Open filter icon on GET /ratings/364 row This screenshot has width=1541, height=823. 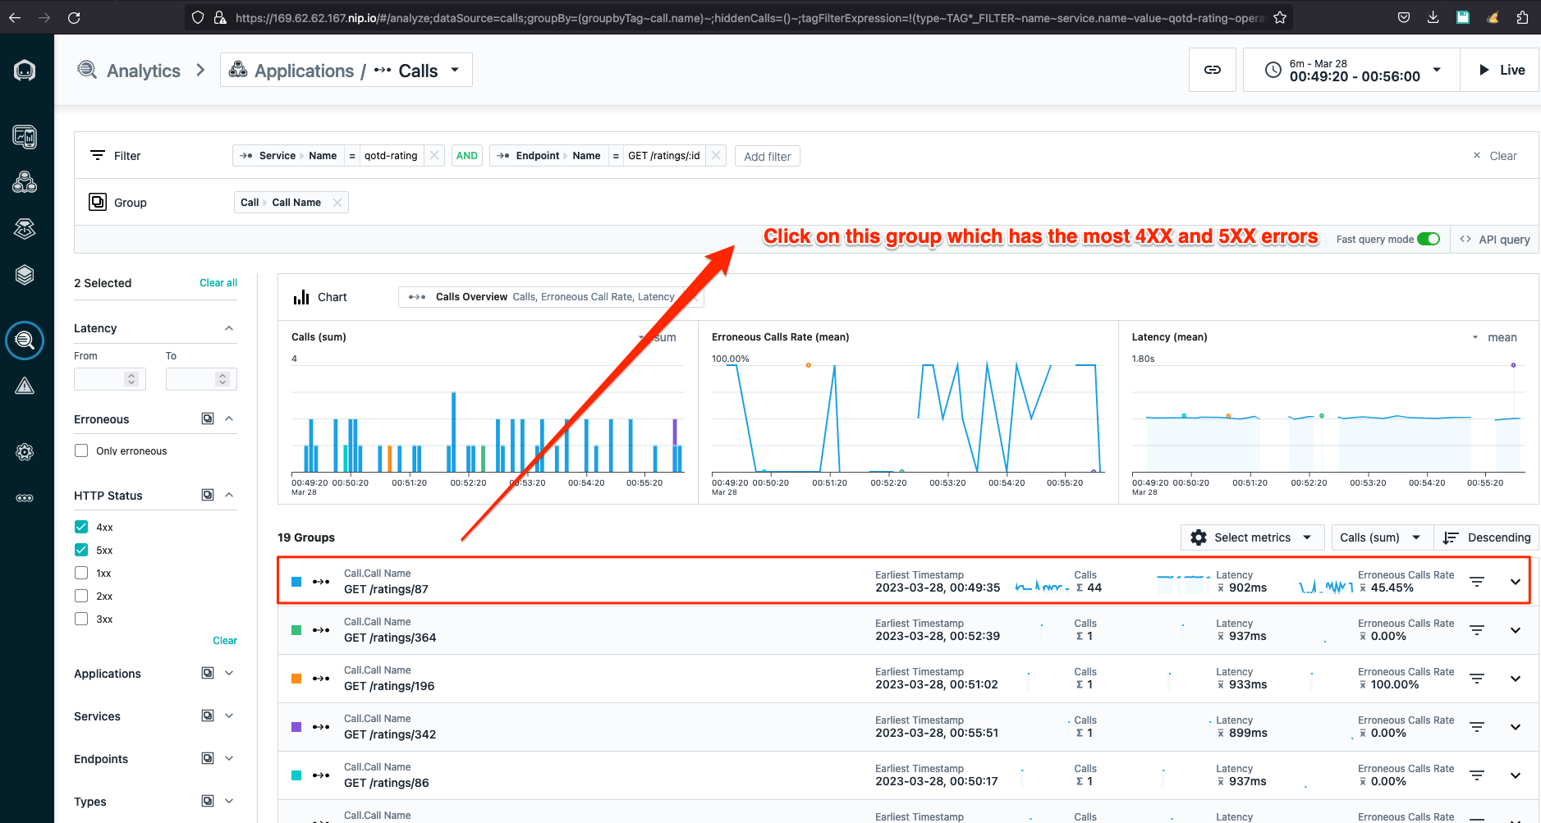coord(1477,630)
